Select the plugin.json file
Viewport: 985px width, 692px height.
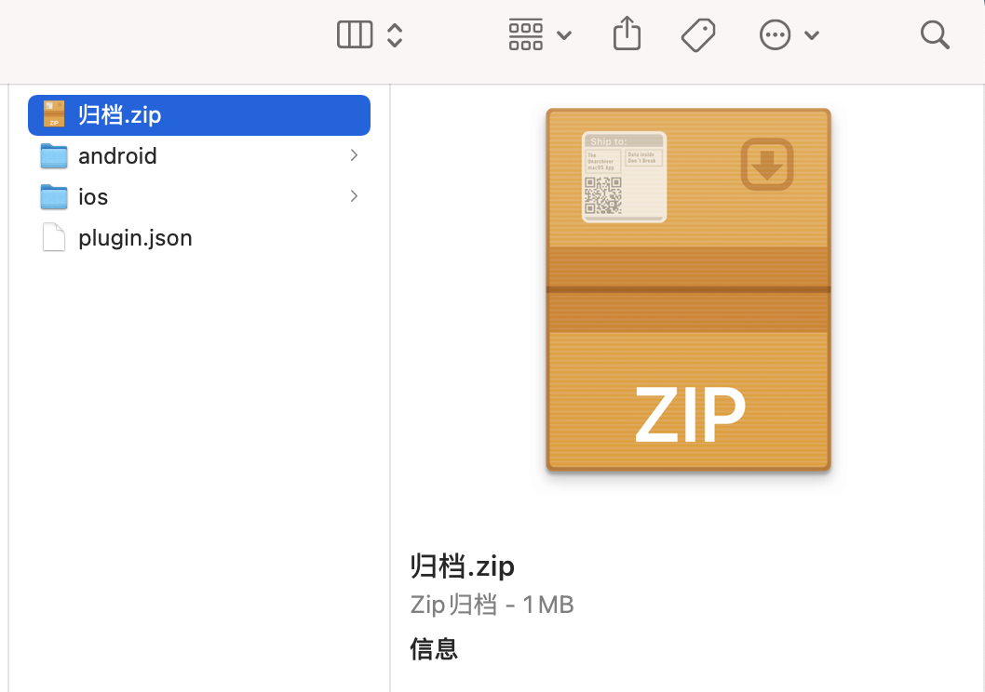tap(199, 238)
